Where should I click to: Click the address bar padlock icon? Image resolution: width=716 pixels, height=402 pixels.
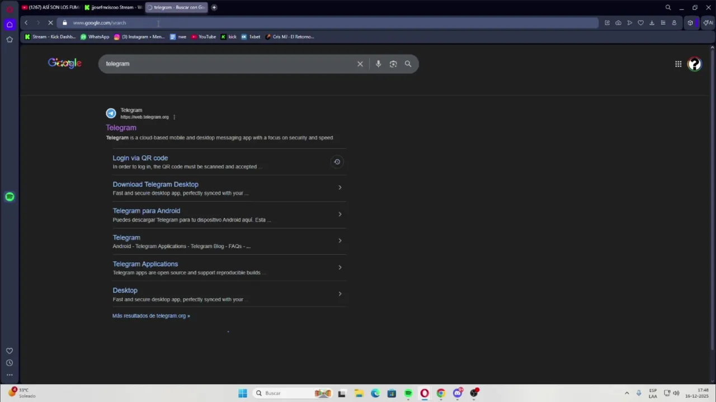[x=65, y=23]
